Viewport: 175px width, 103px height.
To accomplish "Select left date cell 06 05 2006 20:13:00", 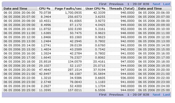I will pos(19,41).
